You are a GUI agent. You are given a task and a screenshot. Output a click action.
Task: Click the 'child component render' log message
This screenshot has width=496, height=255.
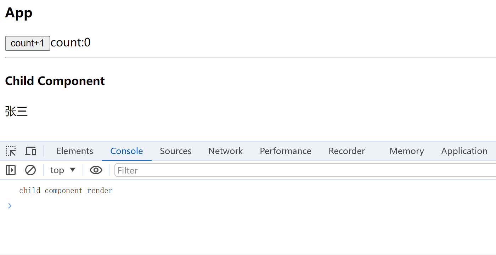pyautogui.click(x=66, y=191)
